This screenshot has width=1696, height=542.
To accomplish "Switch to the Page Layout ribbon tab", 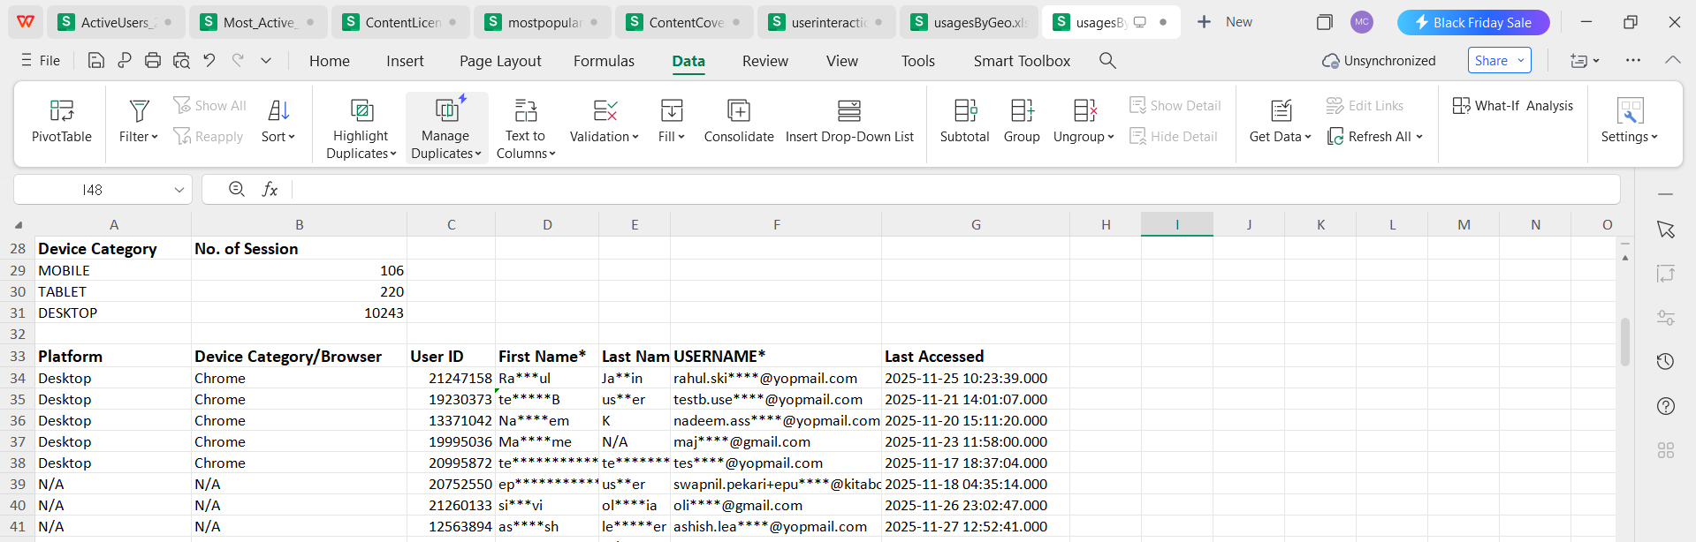I will 500,61.
